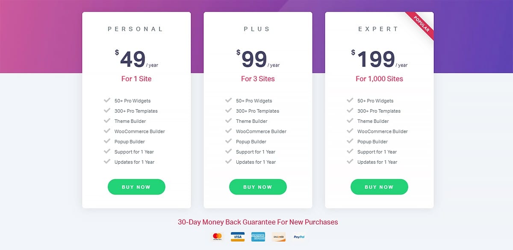This screenshot has width=513, height=250.
Task: Buy the Plus plan with Buy Now
Action: coord(258,187)
